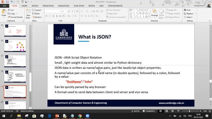
Task: Click zoom out minus button
Action: click(x=183, y=111)
